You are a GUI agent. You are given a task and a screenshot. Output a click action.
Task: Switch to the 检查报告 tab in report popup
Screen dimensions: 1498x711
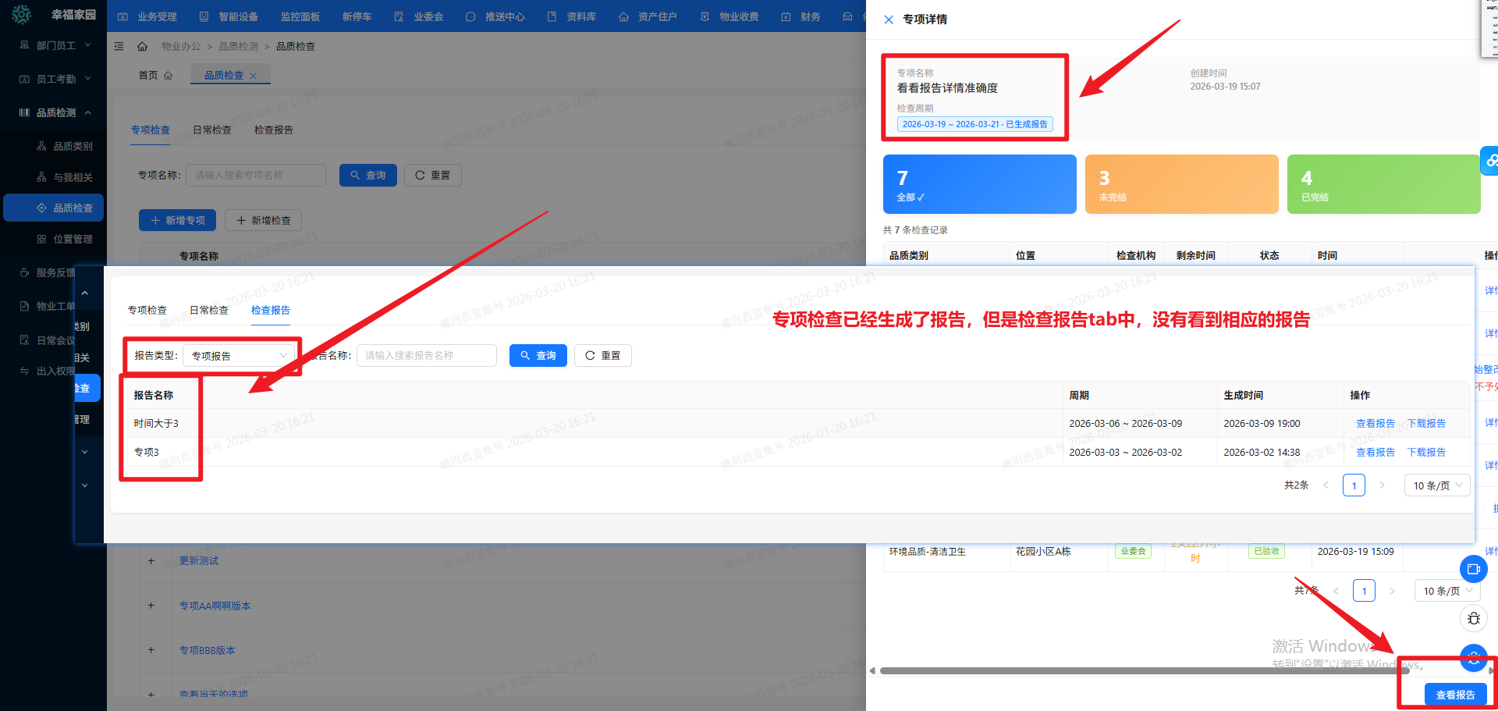pyautogui.click(x=271, y=311)
